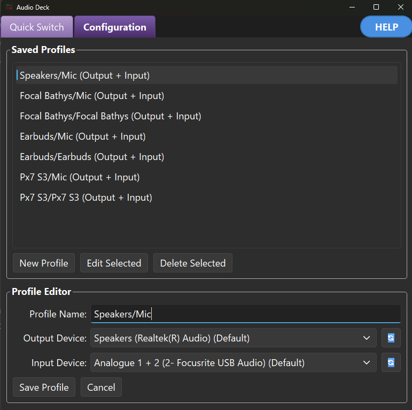Open the HELP button
The image size is (412, 410).
click(x=386, y=27)
